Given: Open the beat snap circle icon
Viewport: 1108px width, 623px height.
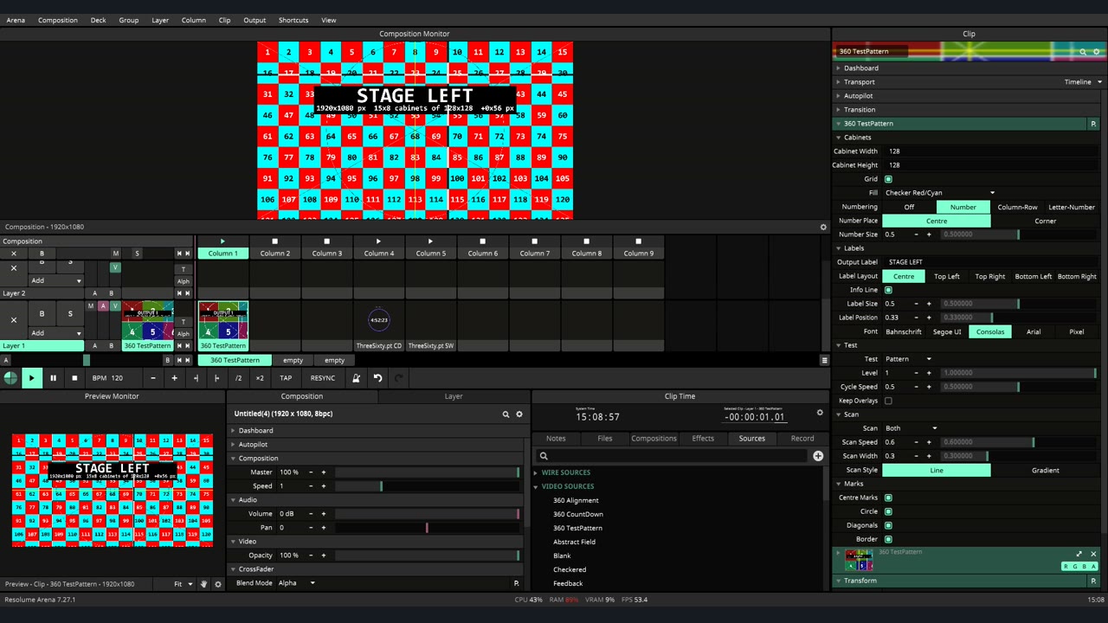Looking at the screenshot, I should 10,378.
